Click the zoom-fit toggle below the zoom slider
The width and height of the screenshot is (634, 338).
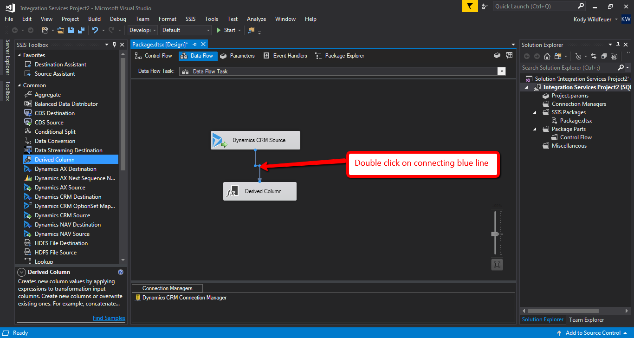point(497,265)
